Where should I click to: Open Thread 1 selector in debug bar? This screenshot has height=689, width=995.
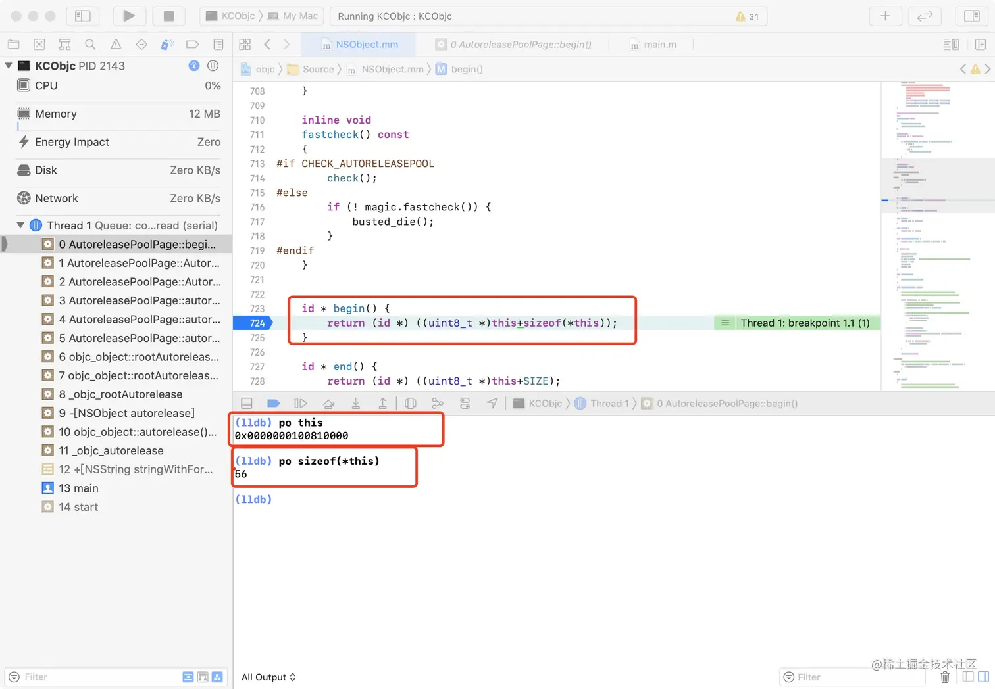click(601, 403)
